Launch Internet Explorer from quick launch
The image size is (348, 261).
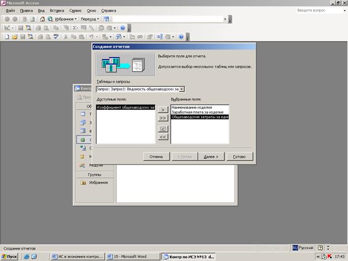click(26, 257)
